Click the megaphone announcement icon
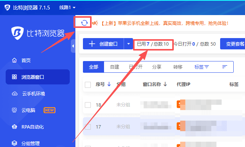The height and width of the screenshot is (147, 245). pos(95,23)
